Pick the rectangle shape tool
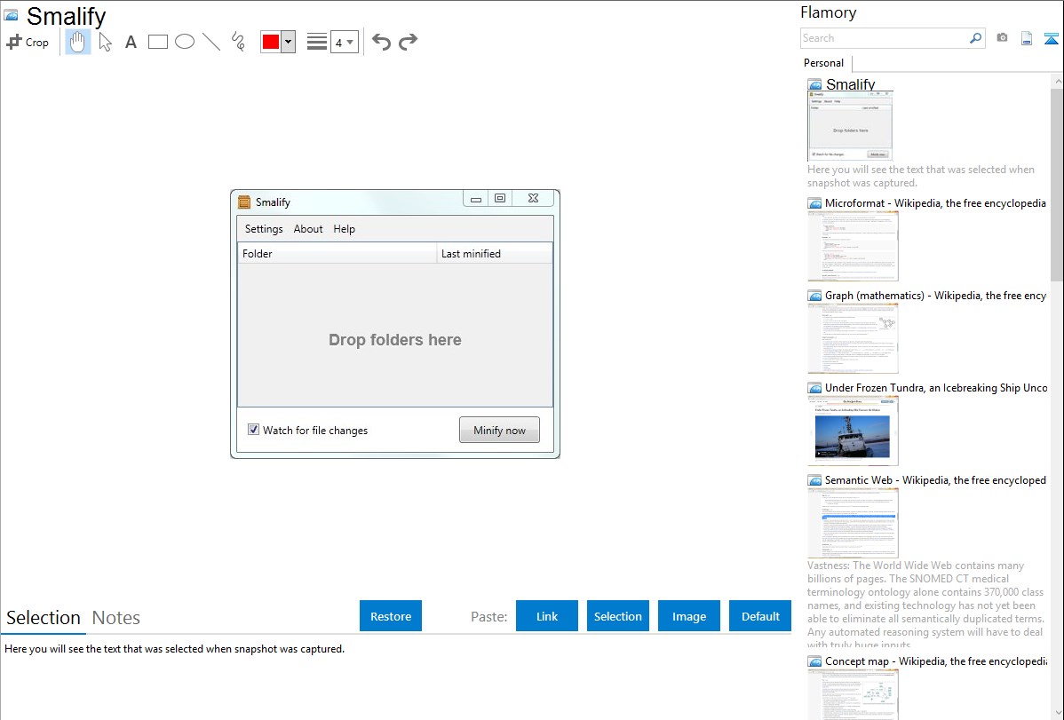This screenshot has height=720, width=1064. coord(158,42)
